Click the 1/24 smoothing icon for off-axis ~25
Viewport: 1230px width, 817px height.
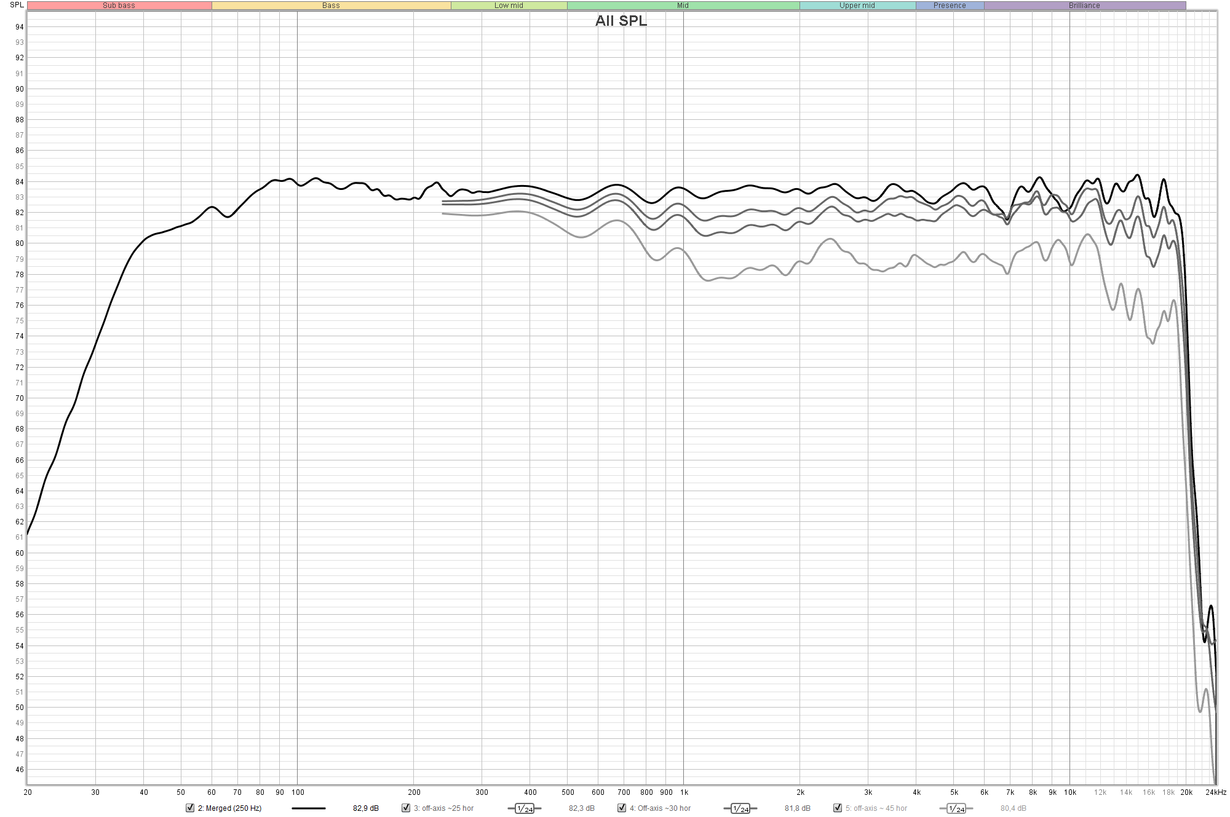pyautogui.click(x=525, y=808)
